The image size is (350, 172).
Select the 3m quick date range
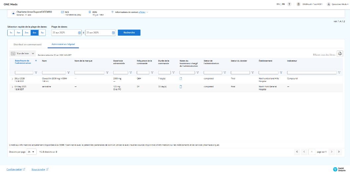(x=26, y=33)
